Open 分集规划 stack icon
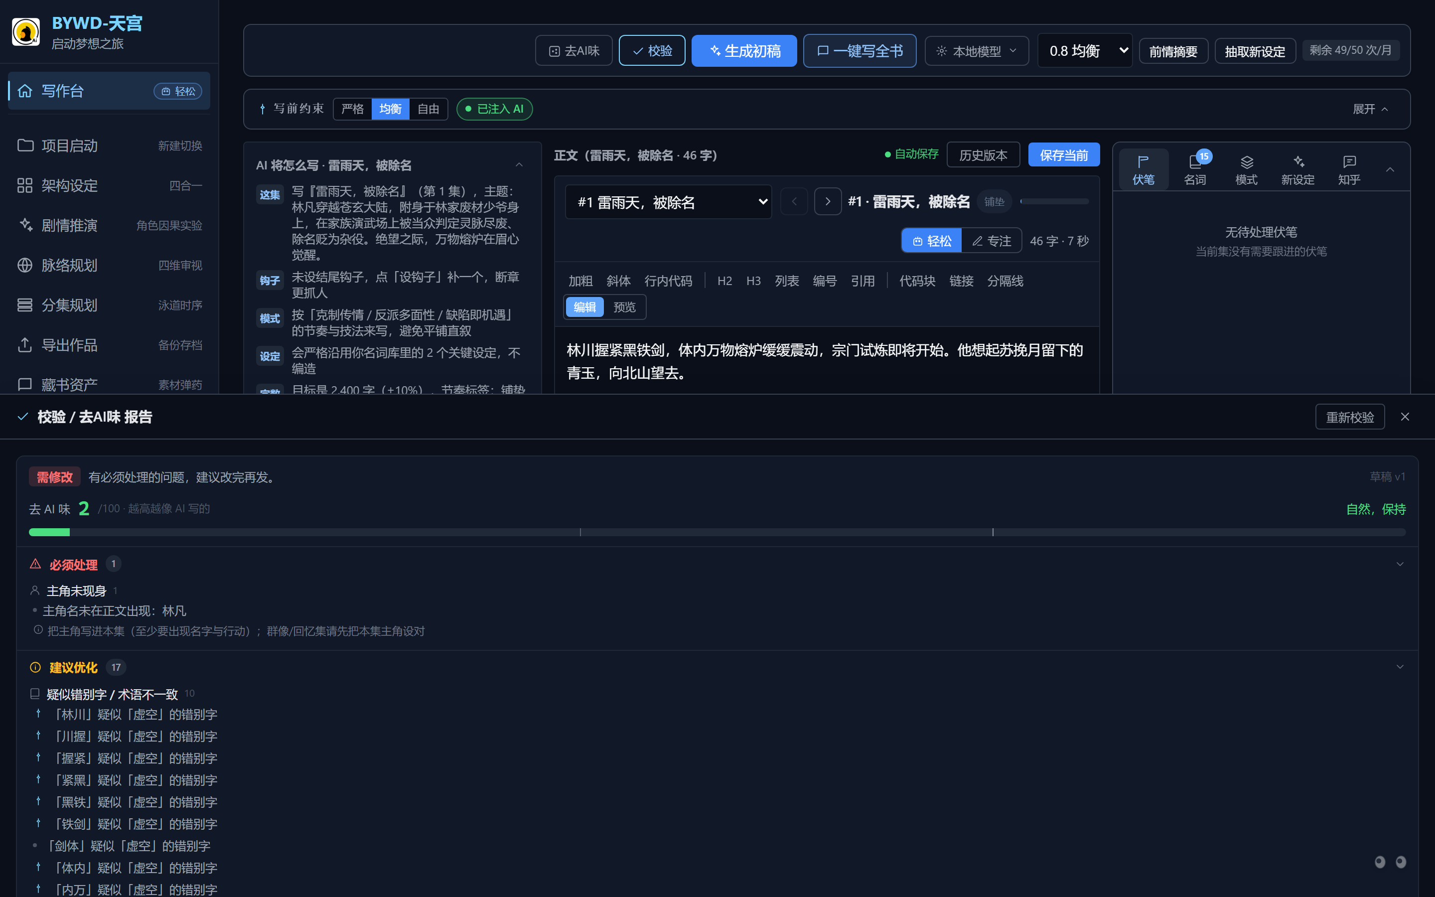 point(25,305)
